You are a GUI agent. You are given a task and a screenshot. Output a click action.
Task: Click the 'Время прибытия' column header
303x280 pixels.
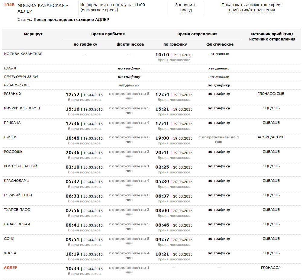(108, 34)
